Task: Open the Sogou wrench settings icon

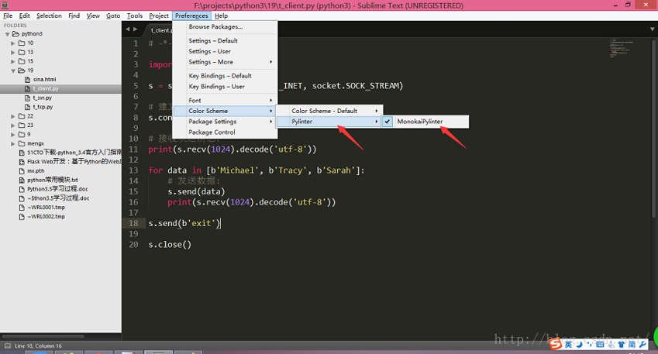Action: (642, 345)
